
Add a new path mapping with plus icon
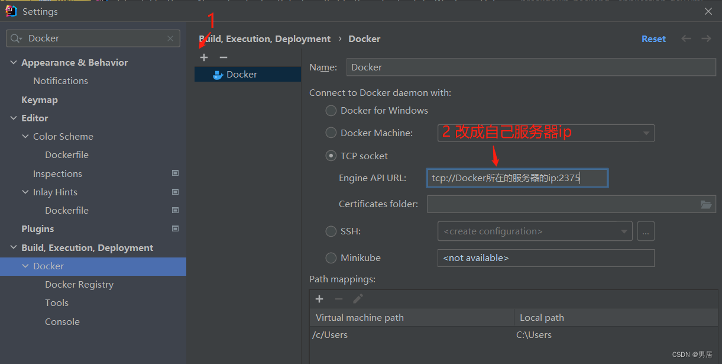(319, 299)
